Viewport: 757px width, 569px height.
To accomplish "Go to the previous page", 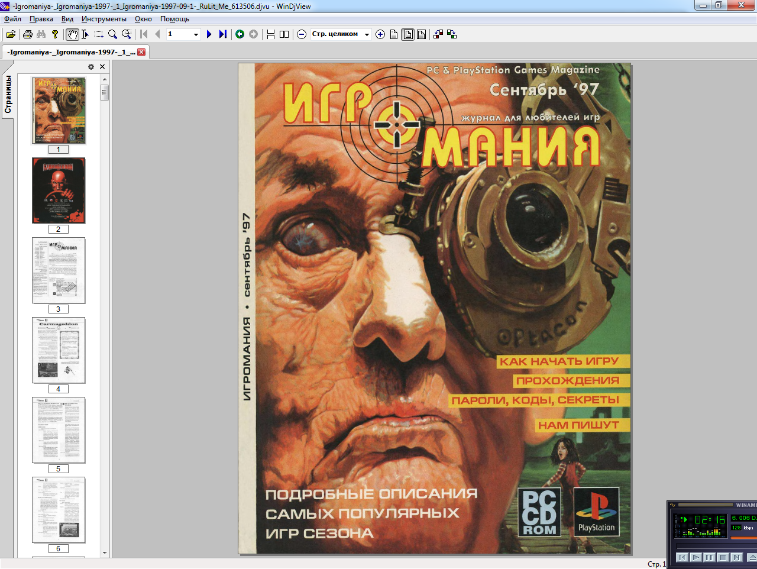I will click(x=157, y=34).
